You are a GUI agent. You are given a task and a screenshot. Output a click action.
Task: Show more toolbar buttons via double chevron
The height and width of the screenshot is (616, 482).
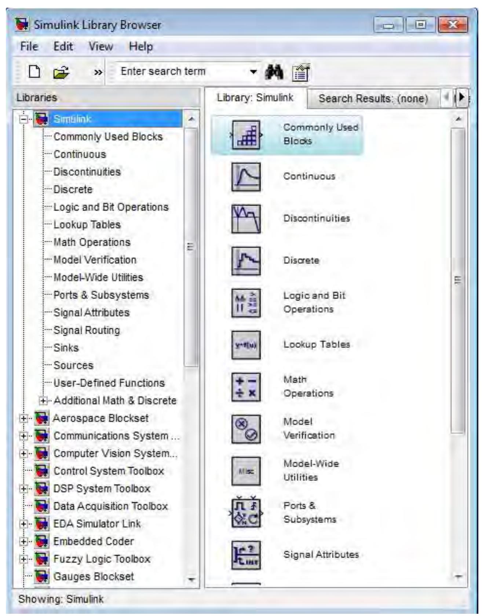click(x=98, y=72)
